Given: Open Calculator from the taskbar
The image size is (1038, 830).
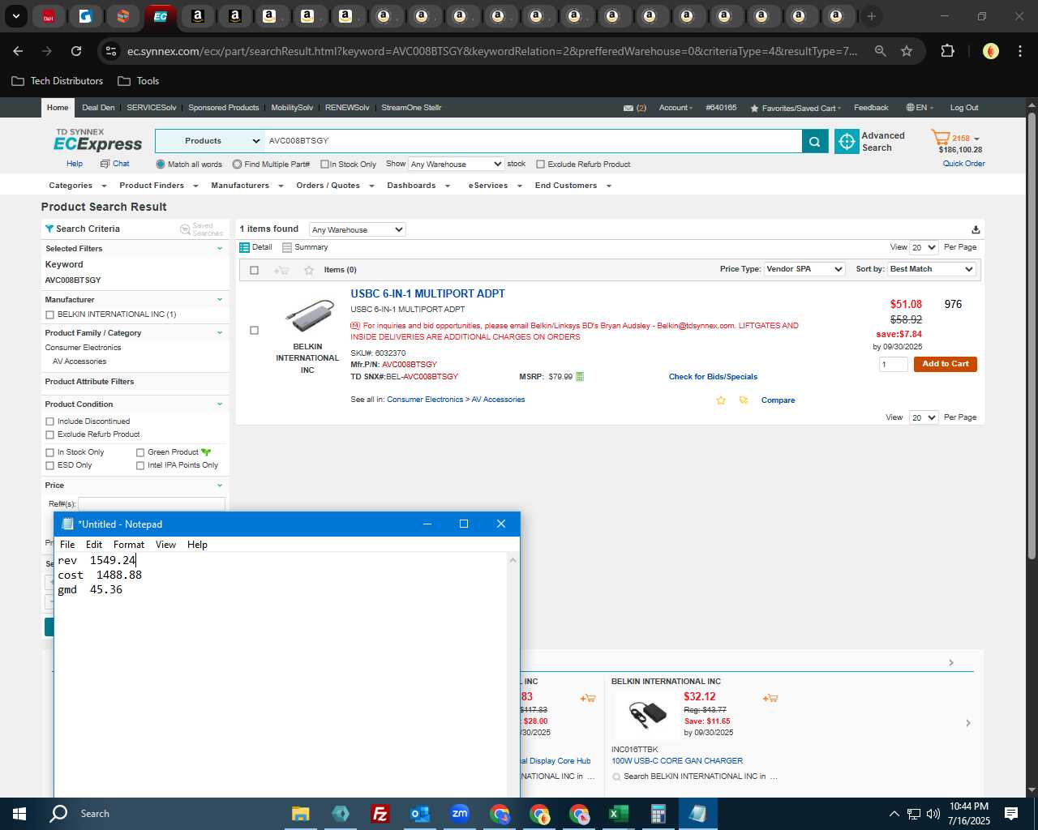Looking at the screenshot, I should 658,814.
